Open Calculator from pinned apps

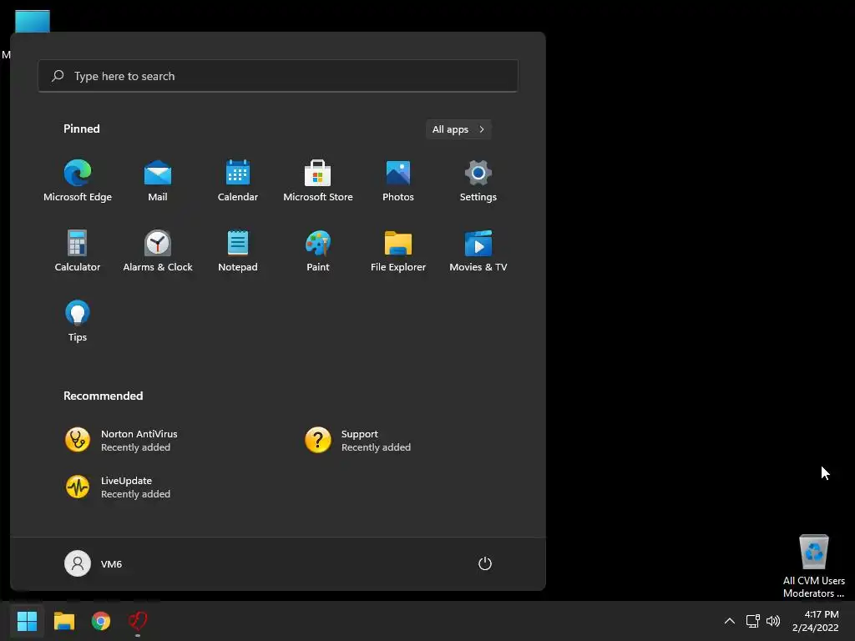pos(78,250)
